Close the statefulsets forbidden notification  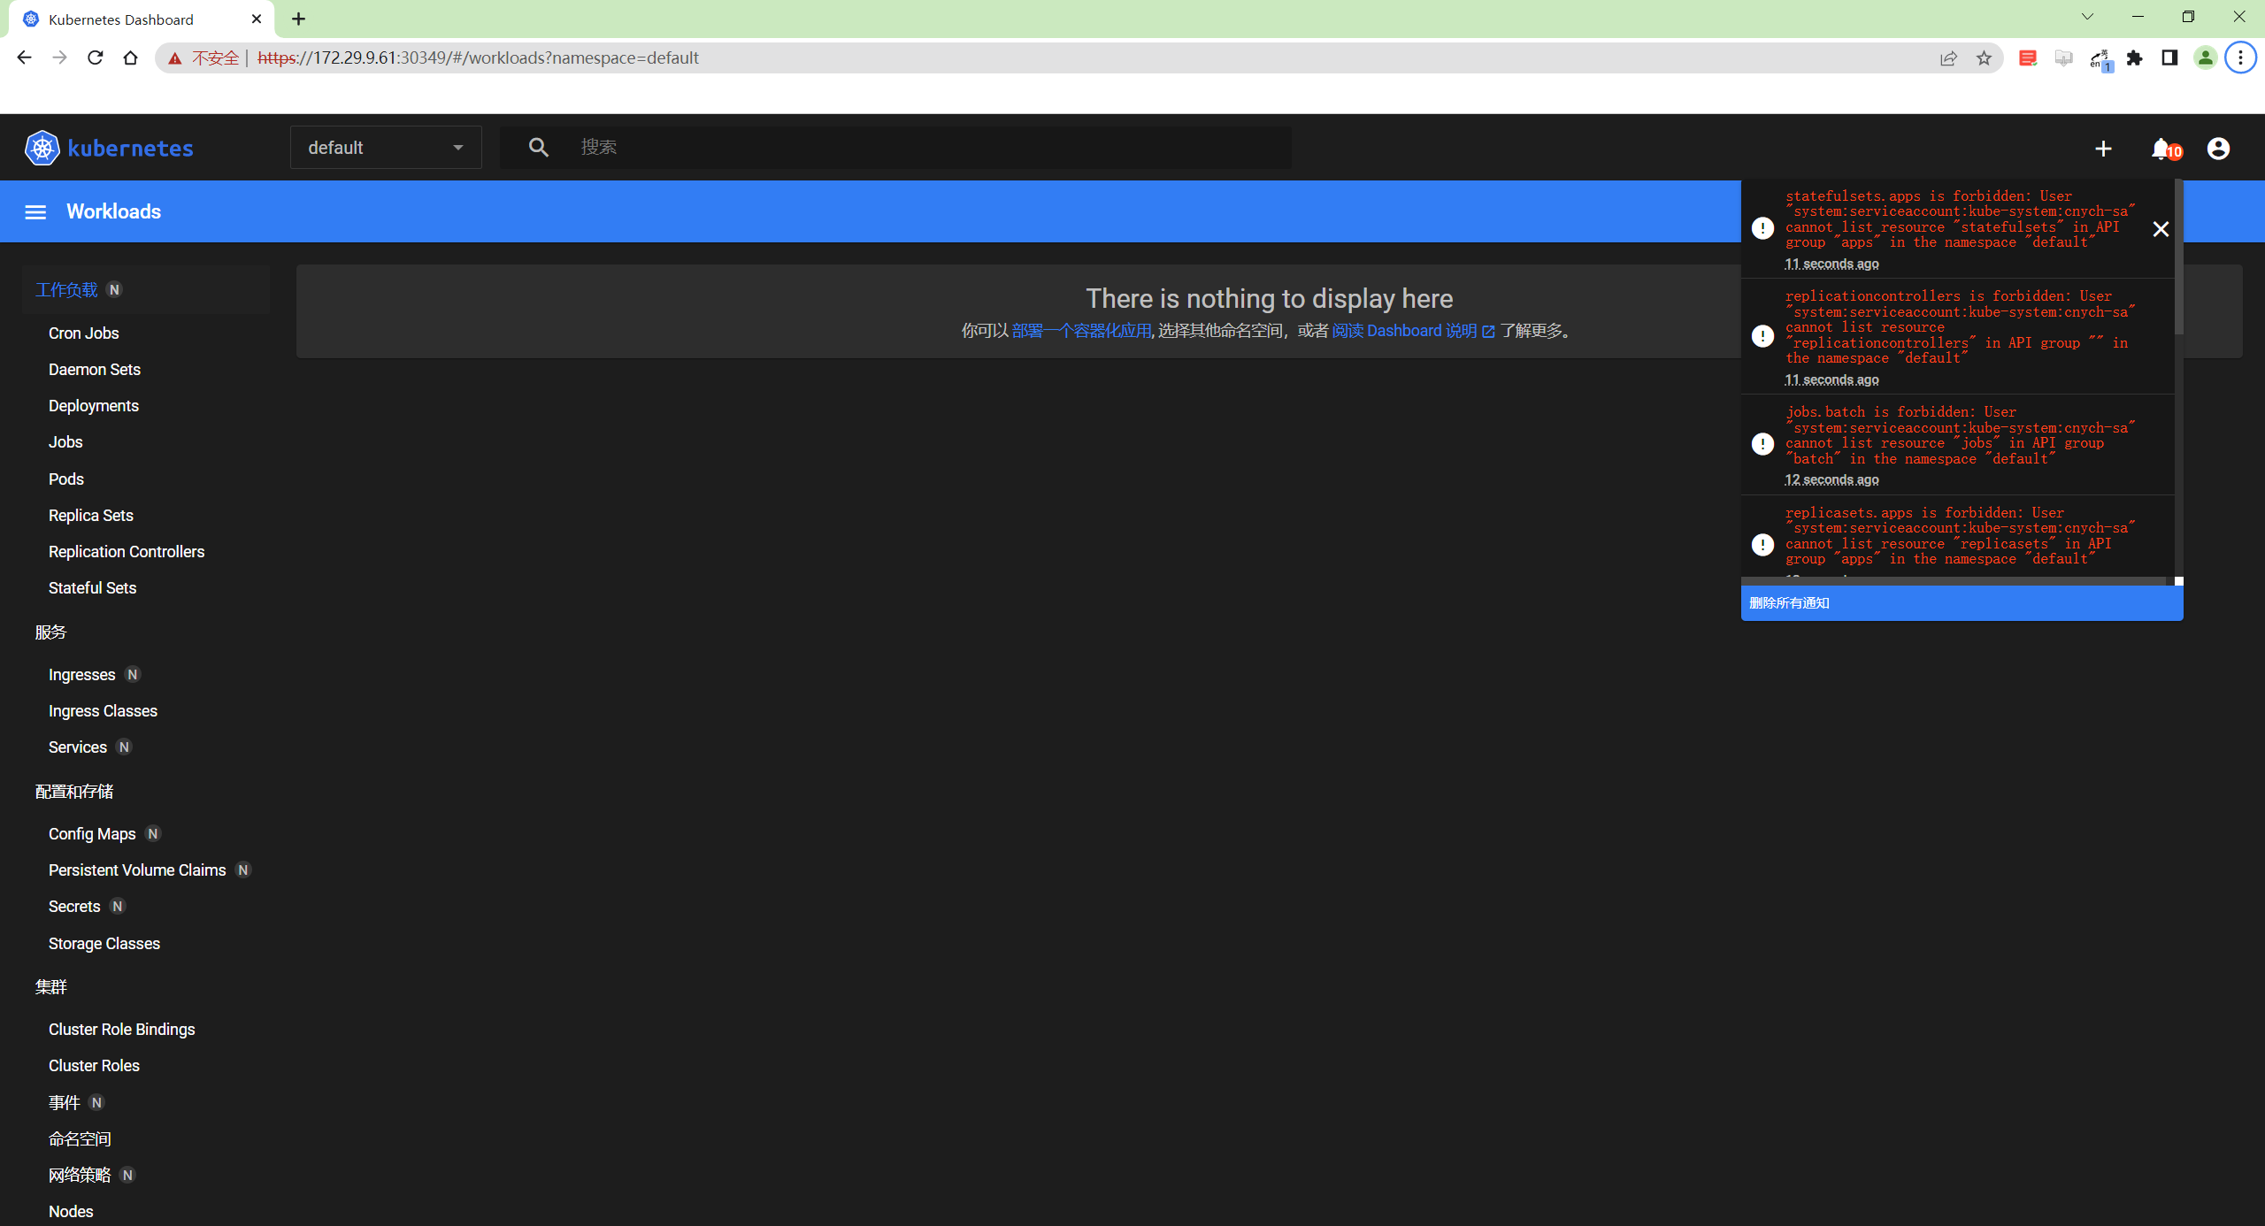tap(2161, 229)
